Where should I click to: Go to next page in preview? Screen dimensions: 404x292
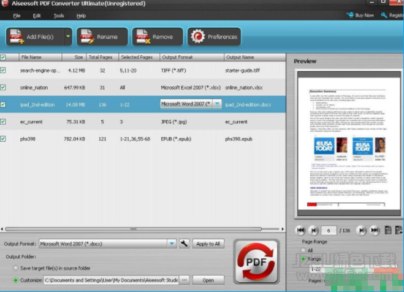361,230
